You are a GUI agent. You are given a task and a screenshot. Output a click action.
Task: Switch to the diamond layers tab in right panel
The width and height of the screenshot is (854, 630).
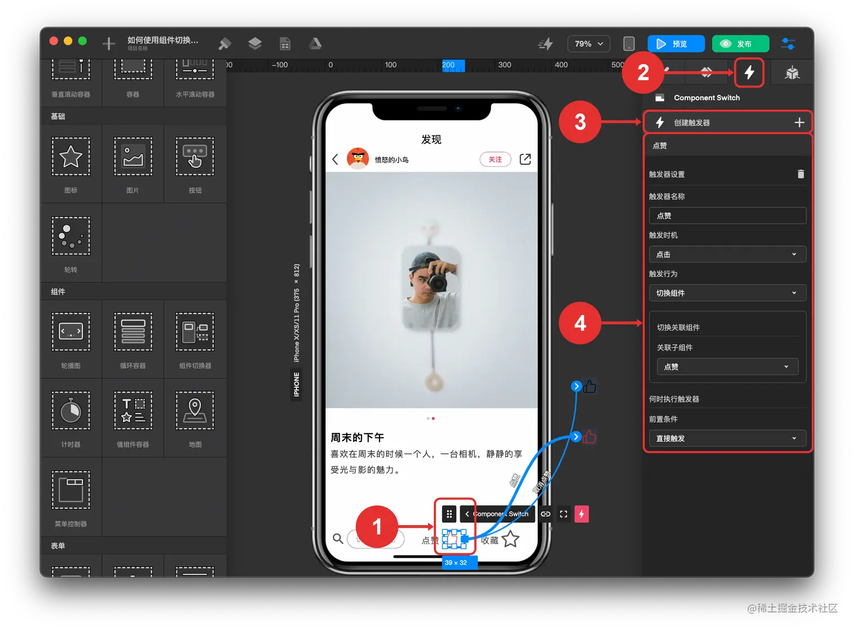(706, 72)
